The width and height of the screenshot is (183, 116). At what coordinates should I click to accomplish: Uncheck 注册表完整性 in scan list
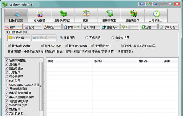coord(7,60)
